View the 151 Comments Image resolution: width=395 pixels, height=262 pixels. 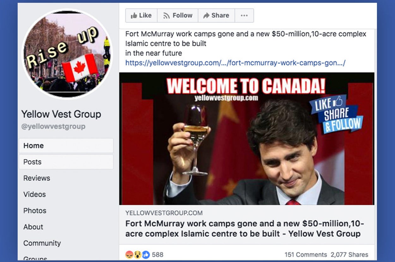306,255
